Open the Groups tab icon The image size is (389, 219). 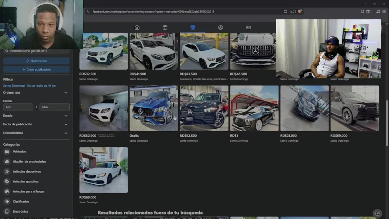pos(221,27)
